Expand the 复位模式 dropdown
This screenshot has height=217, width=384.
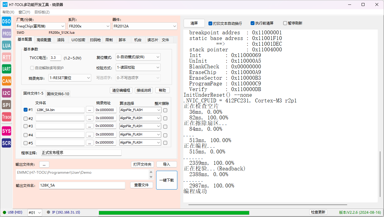pos(138,57)
